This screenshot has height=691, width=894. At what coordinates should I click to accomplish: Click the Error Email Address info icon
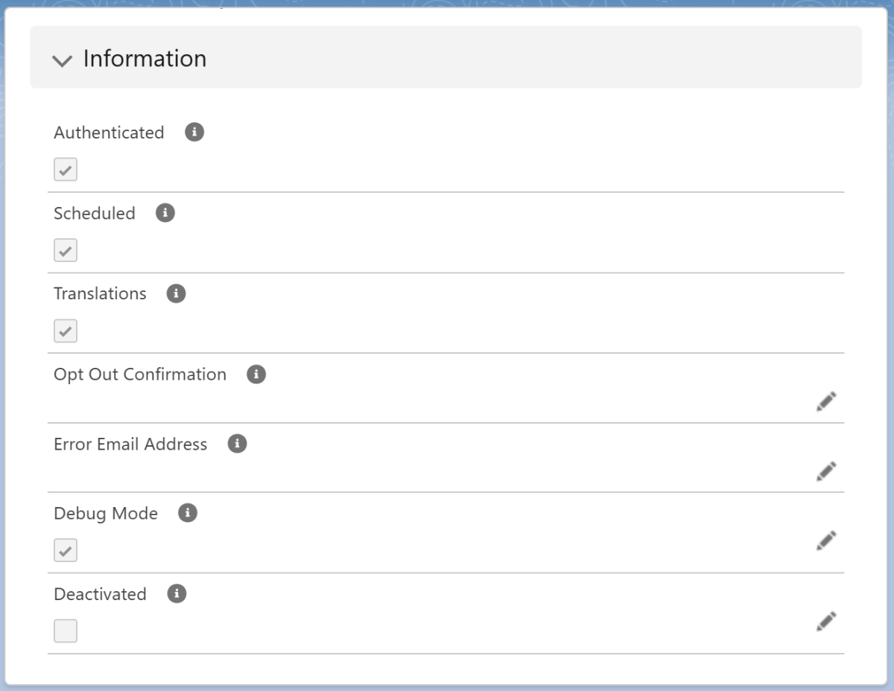coord(237,444)
